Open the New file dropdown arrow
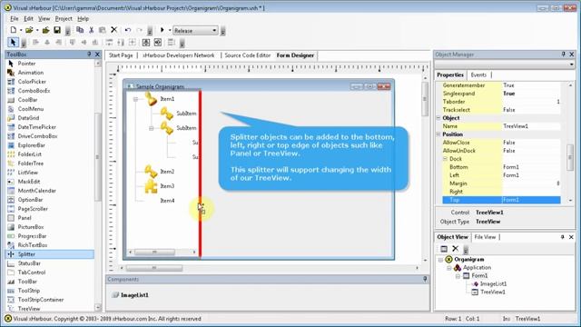This screenshot has height=327, width=581. (x=21, y=30)
